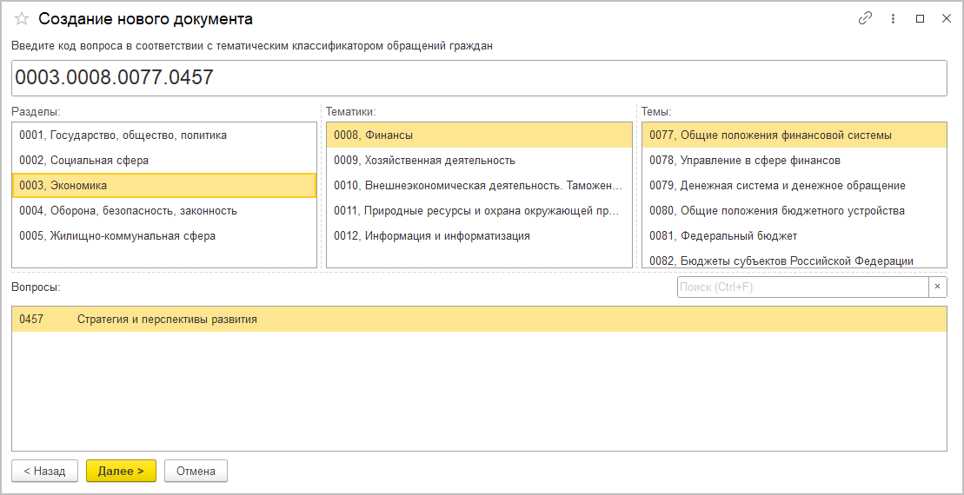
Task: Focus the Поиск (Ctrl+F) search box
Action: click(801, 287)
